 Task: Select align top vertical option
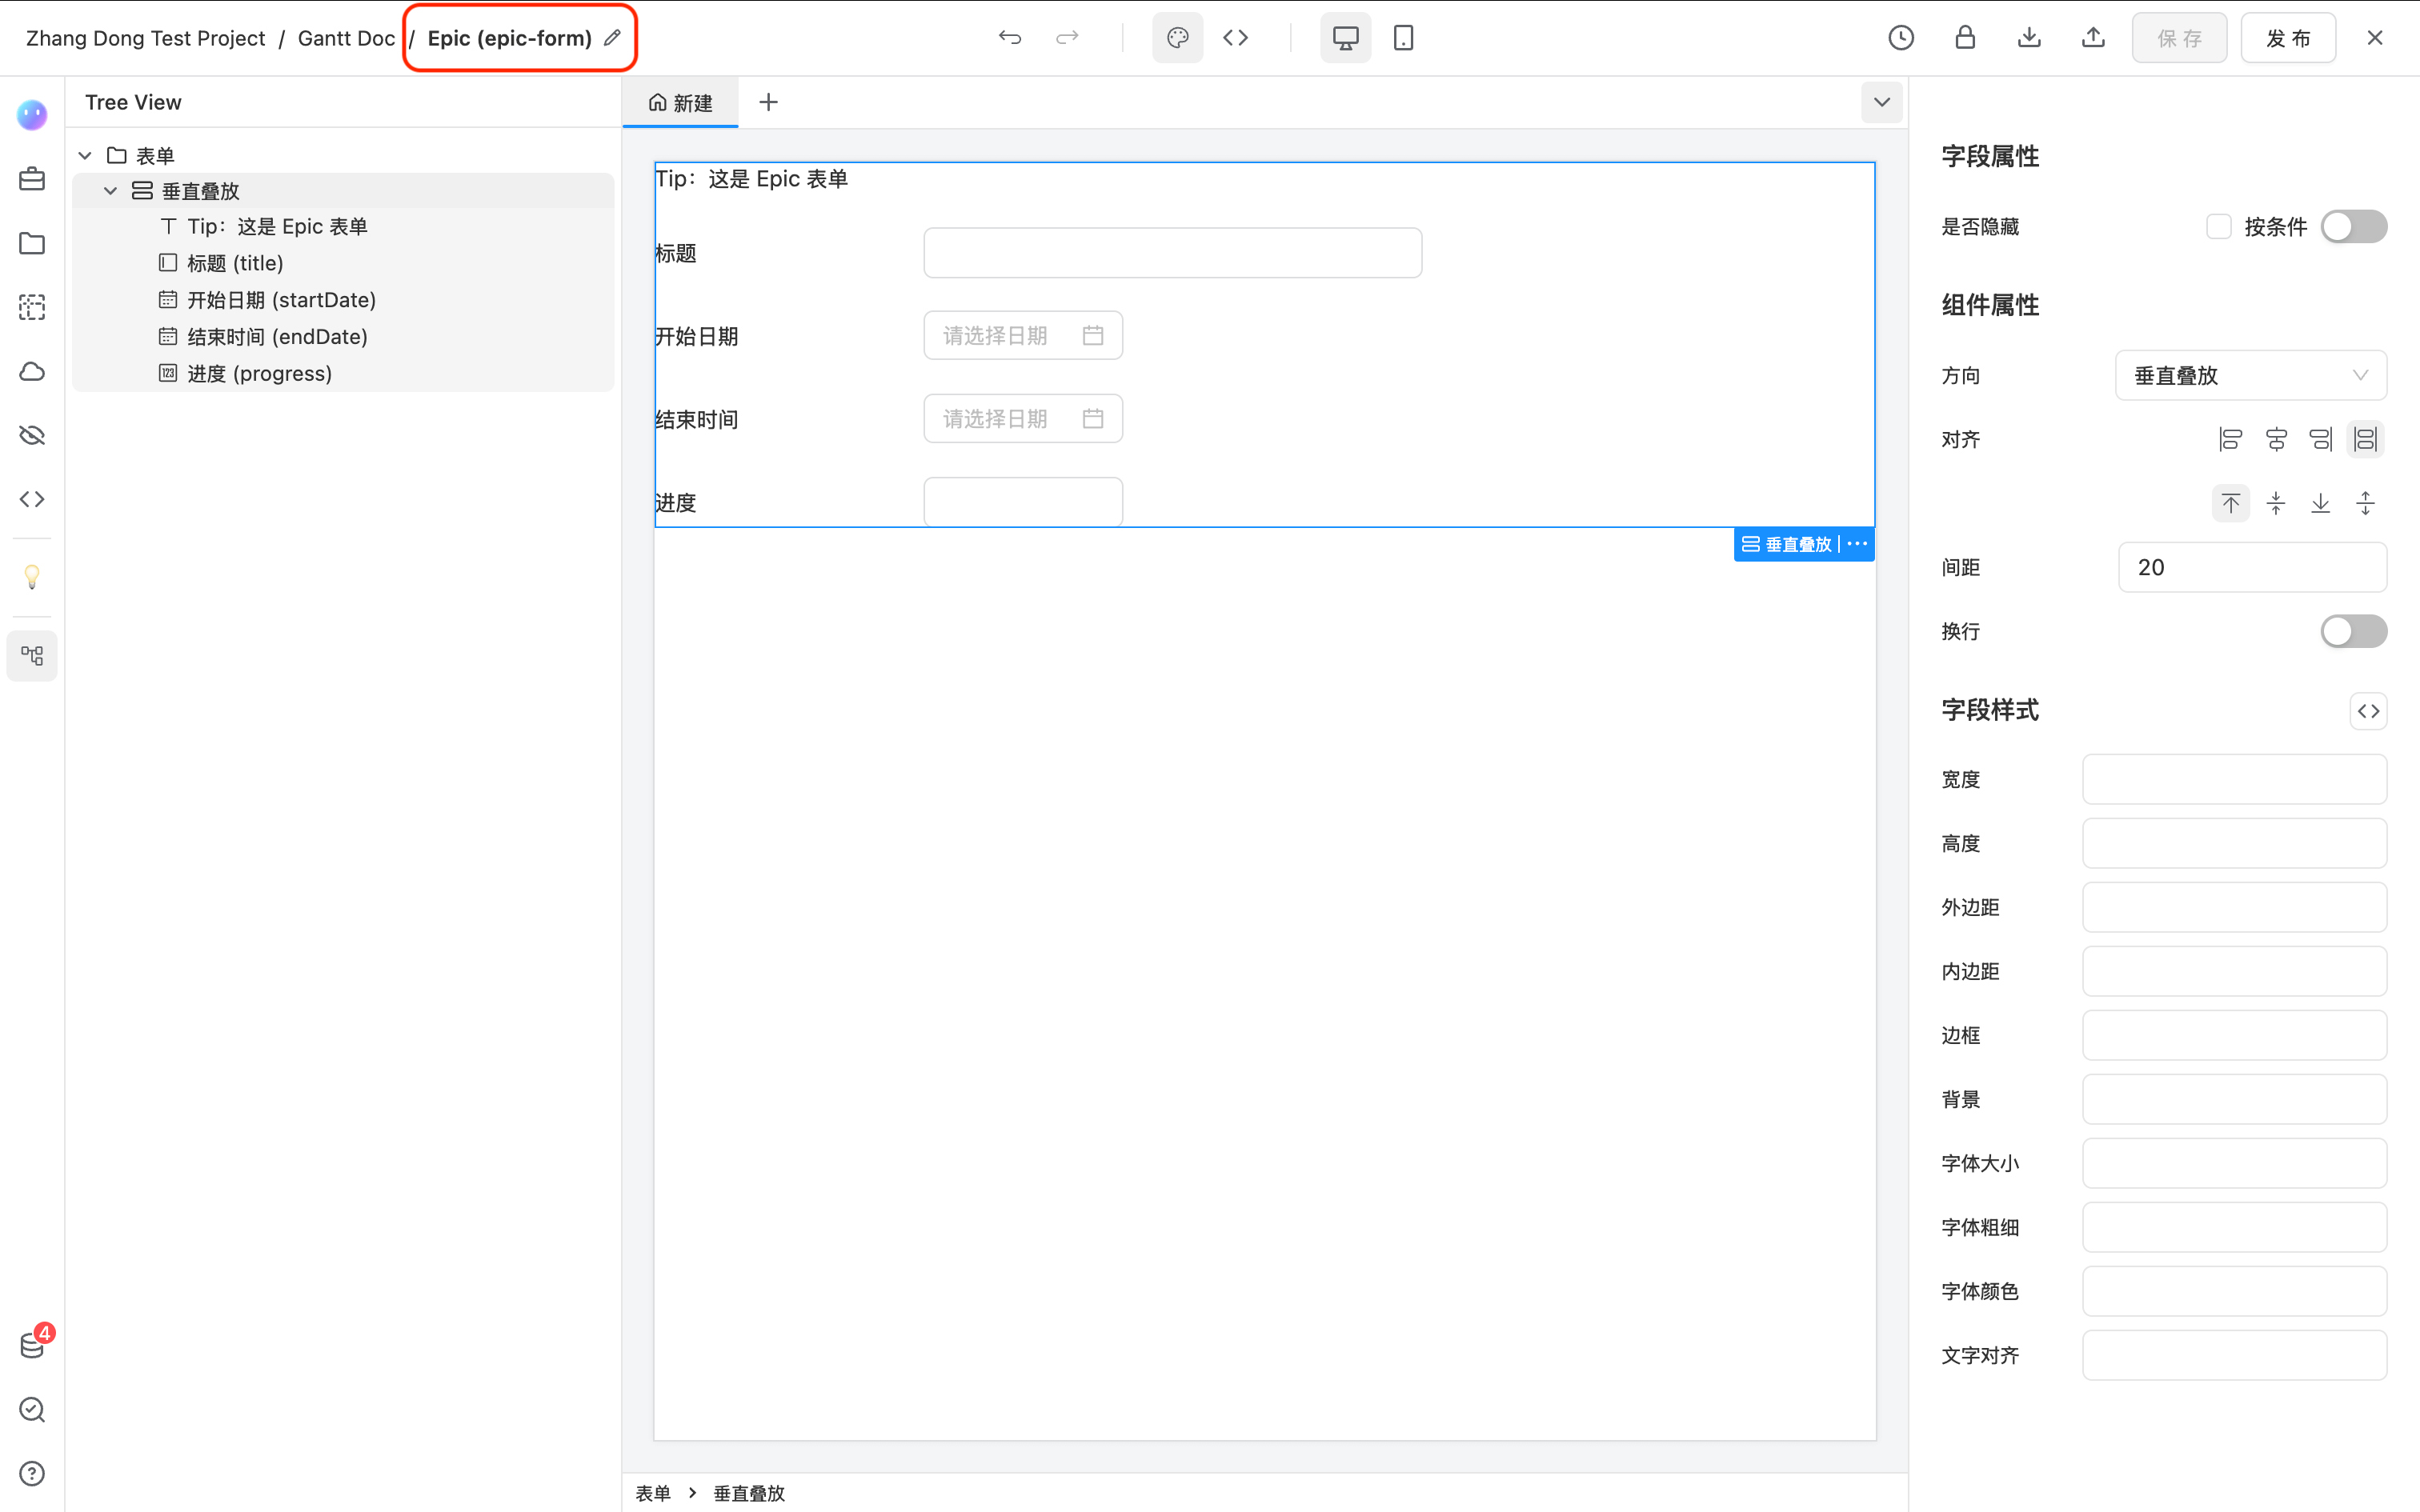[2230, 503]
